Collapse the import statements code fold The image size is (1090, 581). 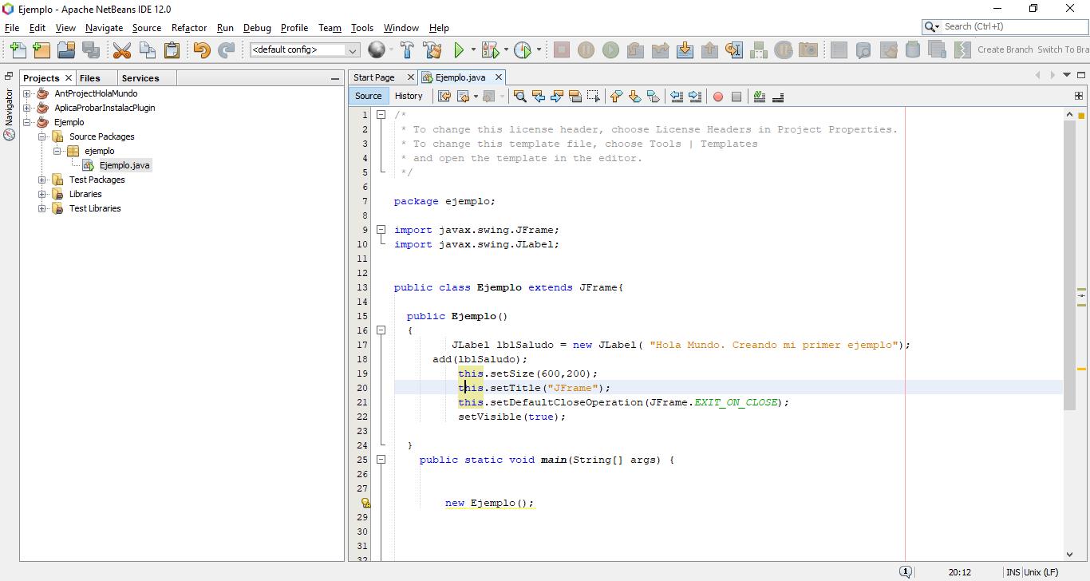[x=381, y=229]
